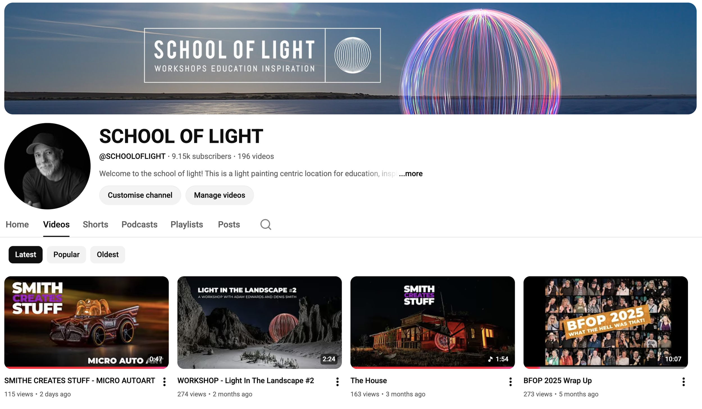Switch to the Shorts tab
Image resolution: width=702 pixels, height=409 pixels.
(x=95, y=224)
